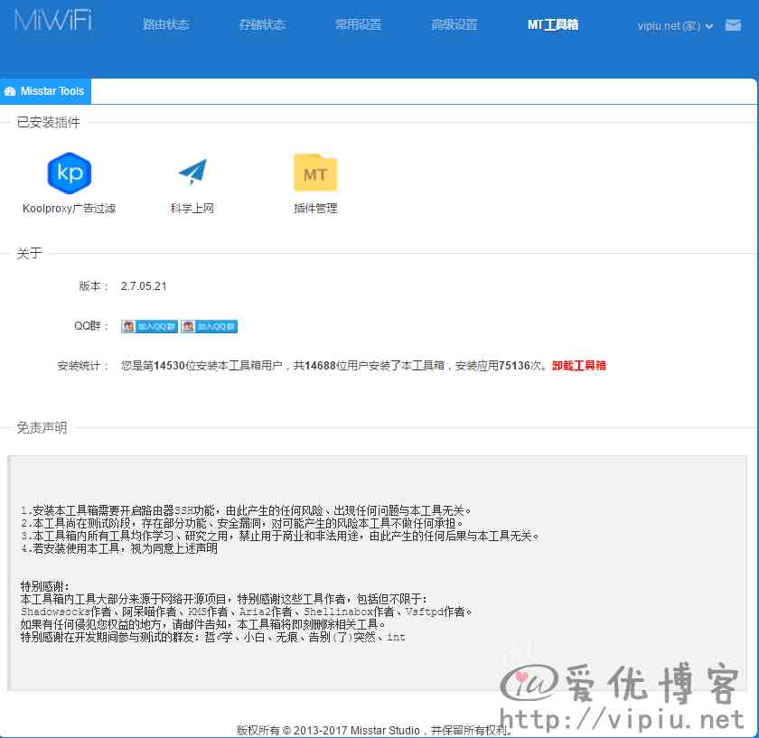Click the Shadowsocks作者 credits line
Image resolution: width=759 pixels, height=738 pixels.
click(x=246, y=612)
